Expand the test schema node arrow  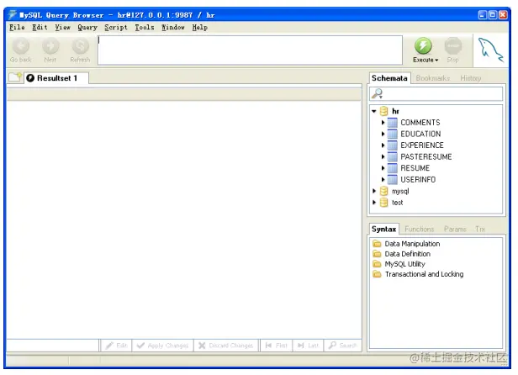tap(374, 202)
